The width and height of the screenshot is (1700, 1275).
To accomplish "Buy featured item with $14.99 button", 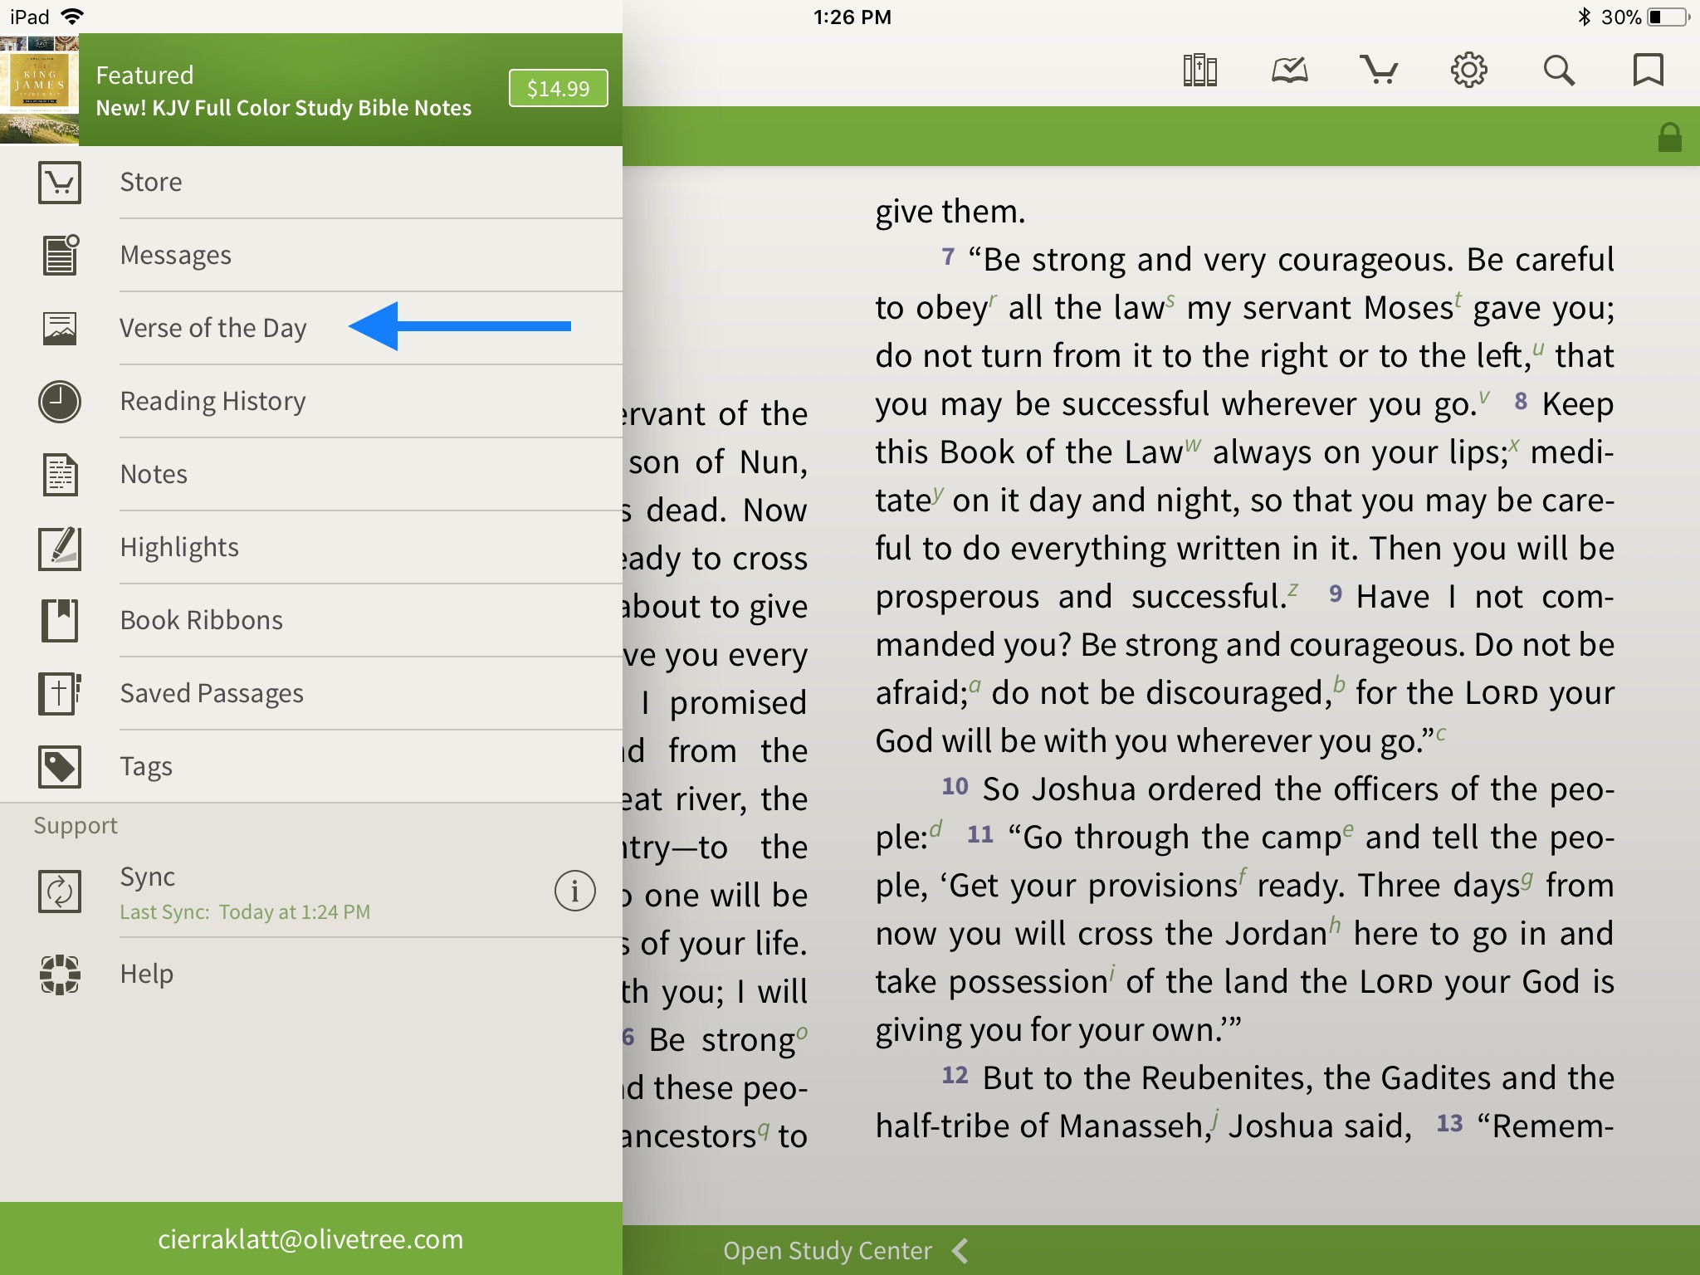I will click(558, 88).
